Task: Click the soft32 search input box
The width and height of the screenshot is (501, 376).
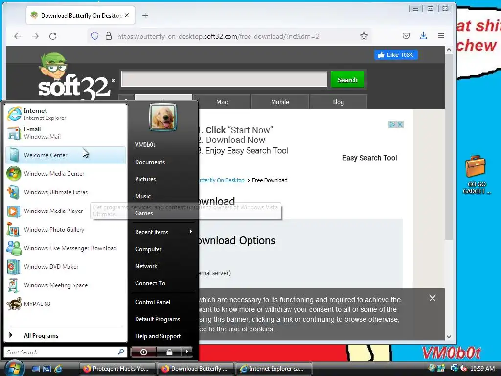Action: tap(224, 79)
